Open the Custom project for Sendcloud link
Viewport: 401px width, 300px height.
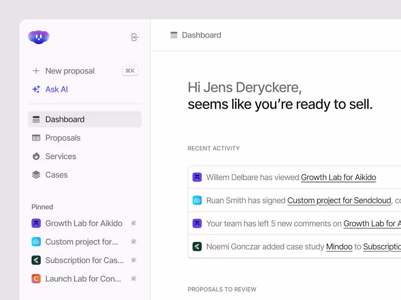click(339, 200)
